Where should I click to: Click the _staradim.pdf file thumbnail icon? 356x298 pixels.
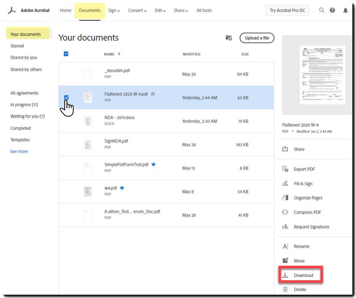coord(88,74)
